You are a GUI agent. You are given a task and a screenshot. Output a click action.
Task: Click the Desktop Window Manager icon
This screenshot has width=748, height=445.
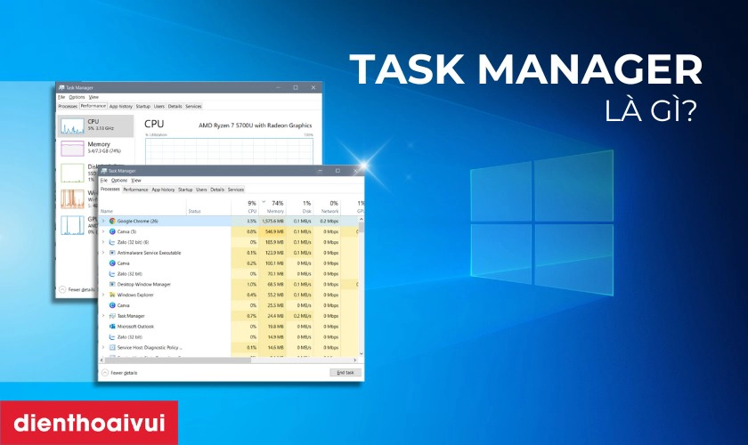click(112, 284)
